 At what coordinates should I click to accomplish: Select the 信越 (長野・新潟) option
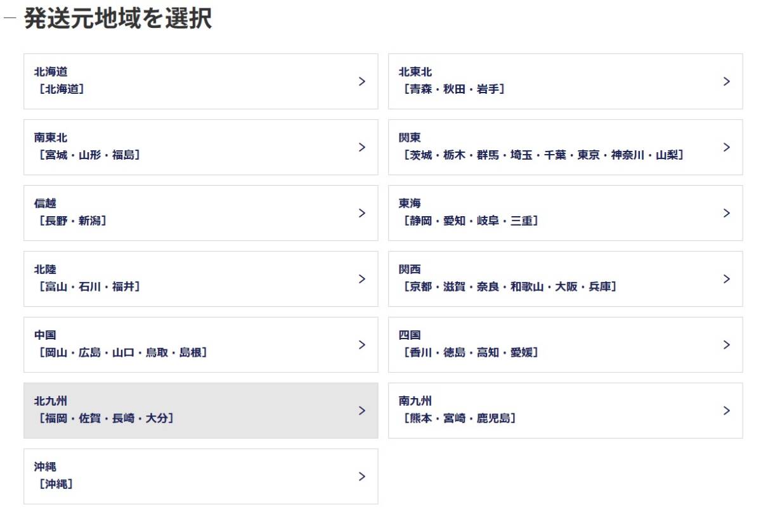pyautogui.click(x=200, y=213)
